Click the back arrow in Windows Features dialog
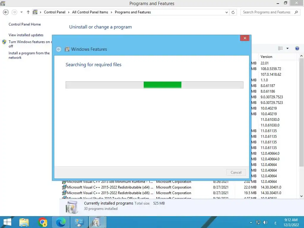The image size is (304, 228). [59, 49]
